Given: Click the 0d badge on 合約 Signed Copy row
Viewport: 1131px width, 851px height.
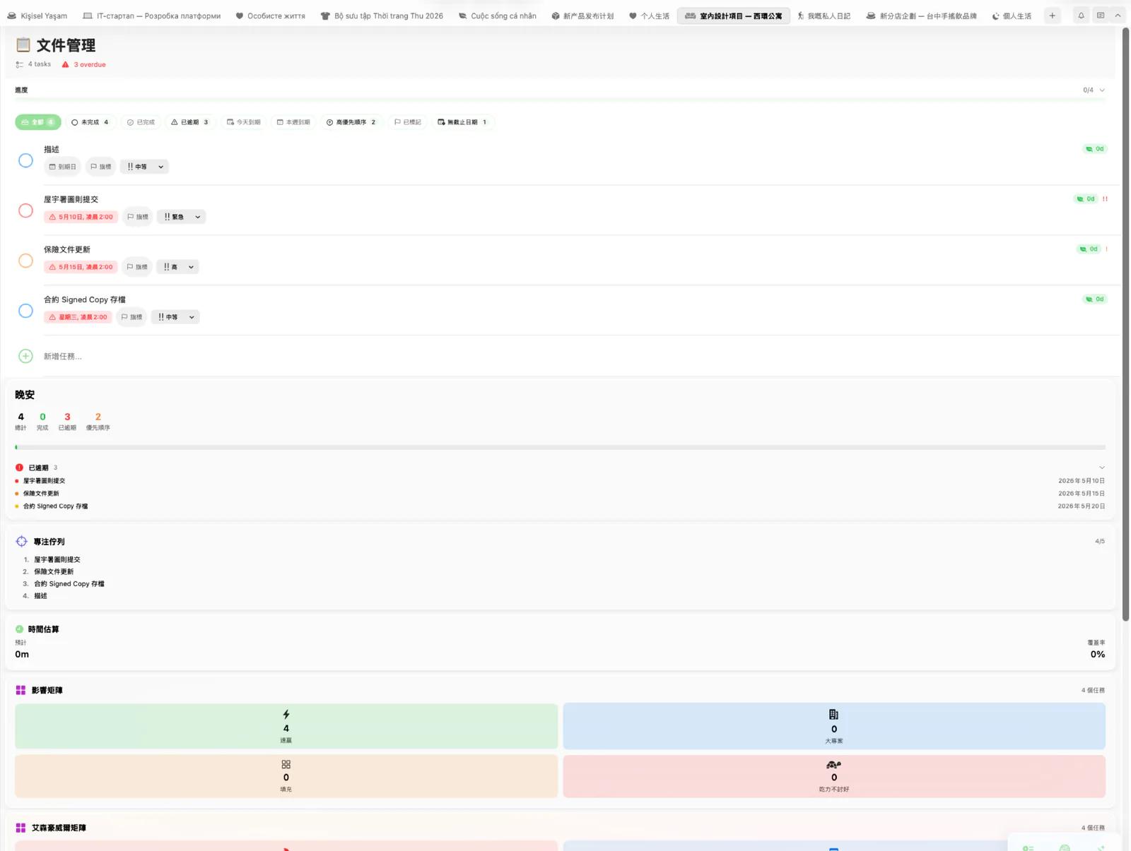Looking at the screenshot, I should click(1095, 299).
